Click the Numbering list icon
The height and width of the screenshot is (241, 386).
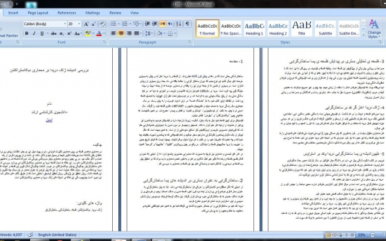tap(125, 24)
